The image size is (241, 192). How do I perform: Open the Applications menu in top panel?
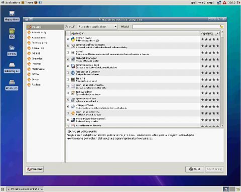point(11,2)
